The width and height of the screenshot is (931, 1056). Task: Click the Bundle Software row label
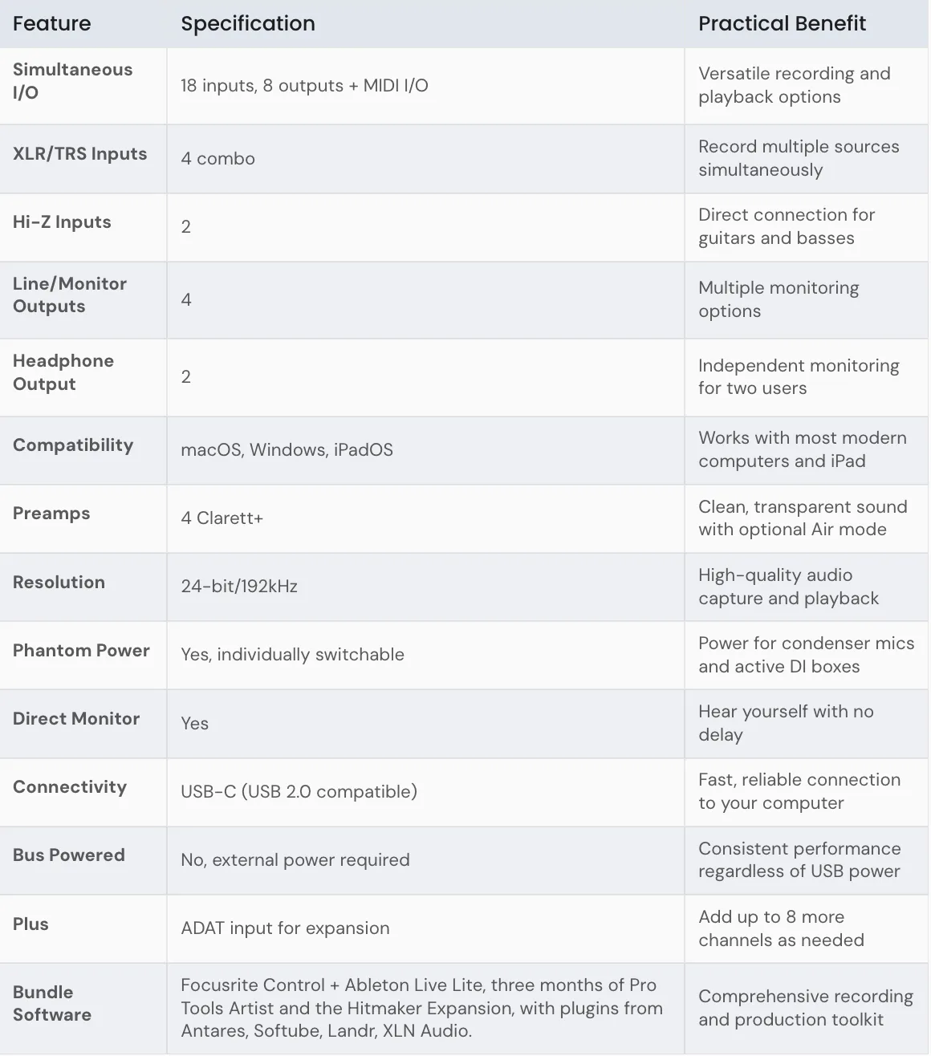pos(52,1004)
